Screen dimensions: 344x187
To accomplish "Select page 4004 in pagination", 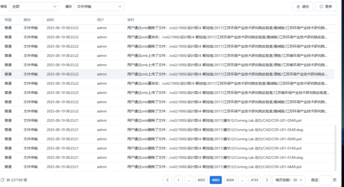I will point(230,180).
